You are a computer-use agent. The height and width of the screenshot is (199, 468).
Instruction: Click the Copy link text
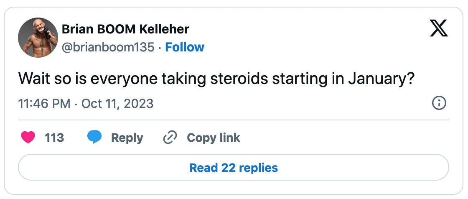213,138
